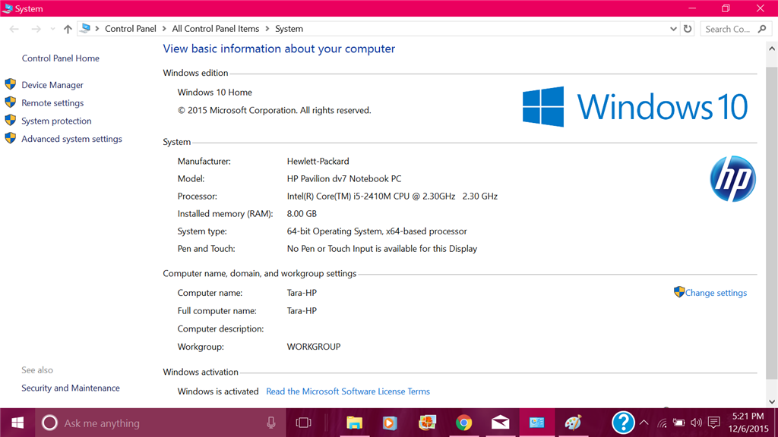The width and height of the screenshot is (778, 437).
Task: Click the vertical scrollbar thumb
Action: 772,223
